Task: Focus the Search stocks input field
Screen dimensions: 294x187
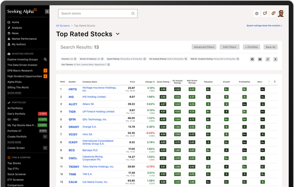Action: 98,13
